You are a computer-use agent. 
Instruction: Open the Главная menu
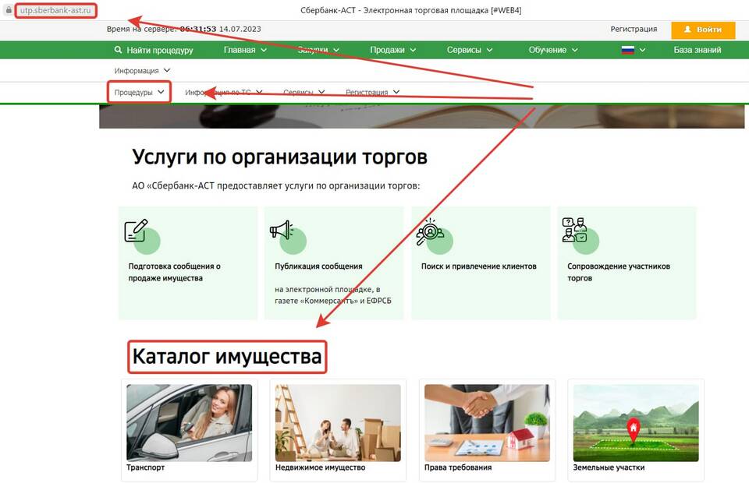click(x=240, y=50)
